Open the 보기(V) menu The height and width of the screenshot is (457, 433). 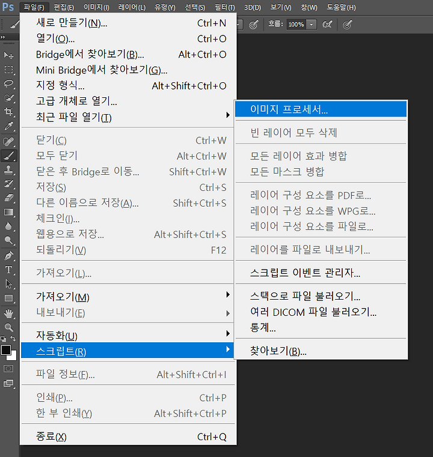(x=281, y=7)
